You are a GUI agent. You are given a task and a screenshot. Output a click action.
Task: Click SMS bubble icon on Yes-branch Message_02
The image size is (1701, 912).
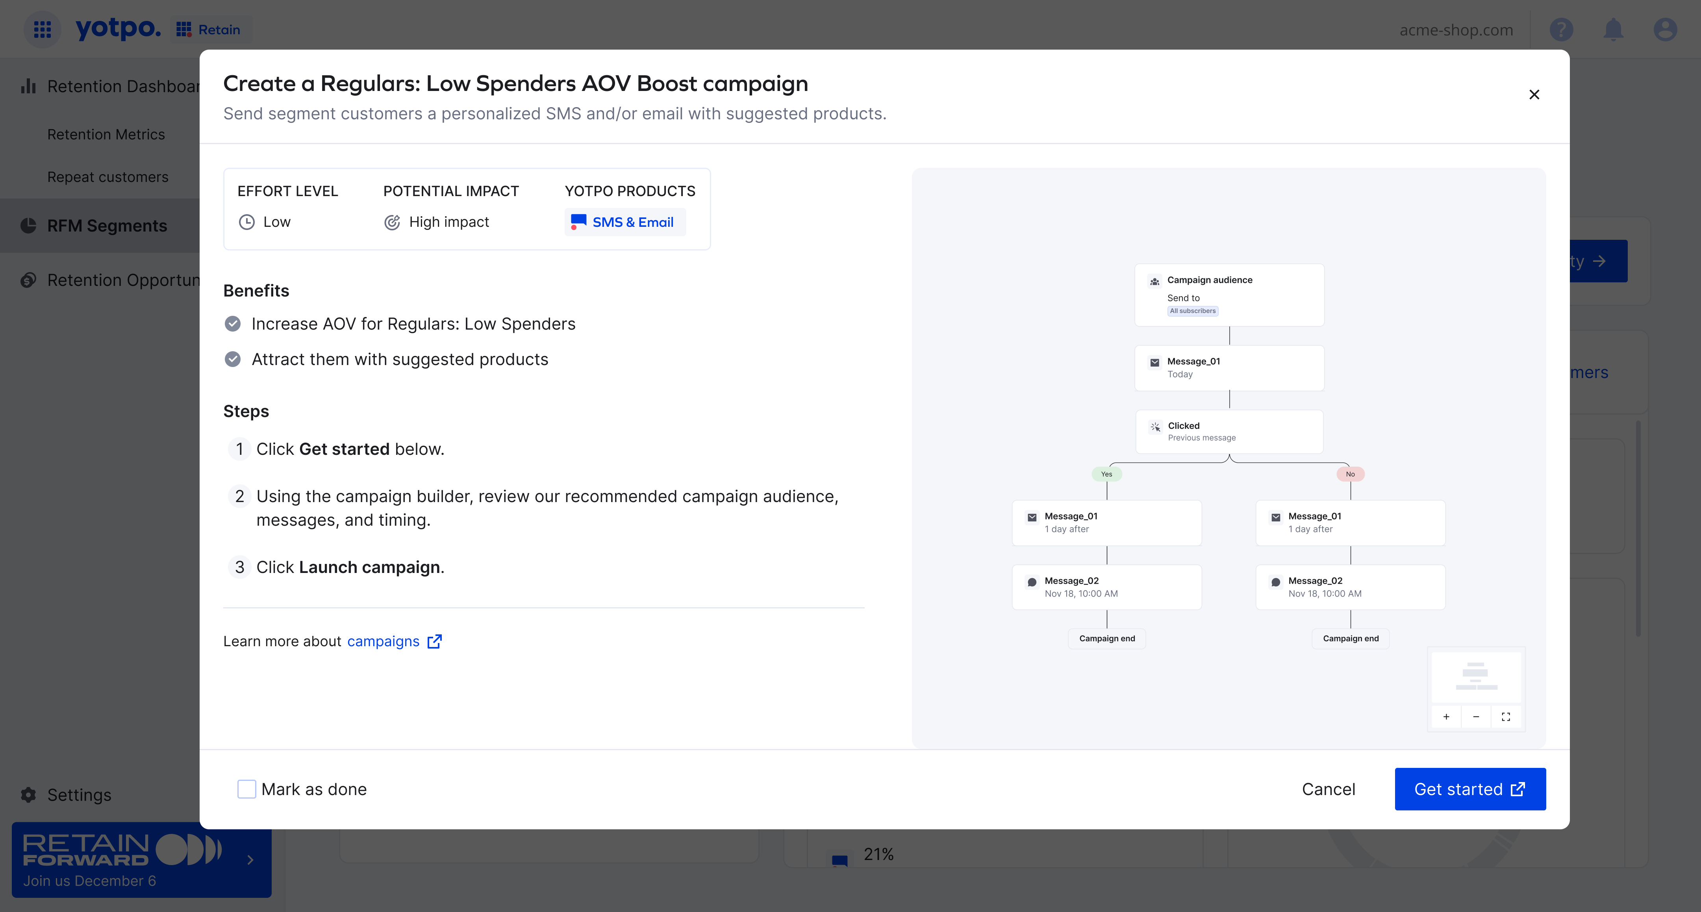tap(1032, 582)
